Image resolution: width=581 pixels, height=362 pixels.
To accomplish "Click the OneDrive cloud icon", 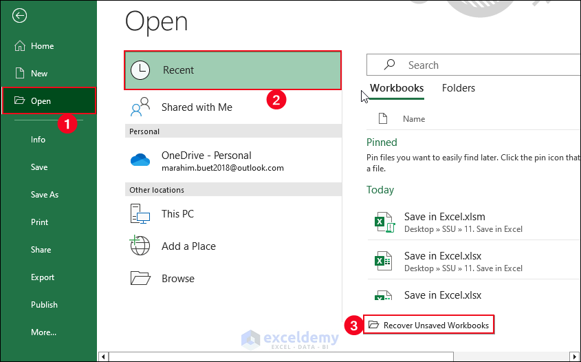I will click(140, 160).
